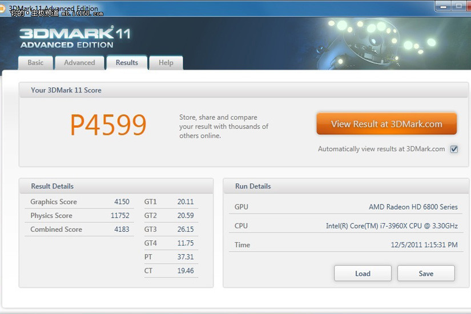
Task: Switch to the Basic tab
Action: (35, 63)
